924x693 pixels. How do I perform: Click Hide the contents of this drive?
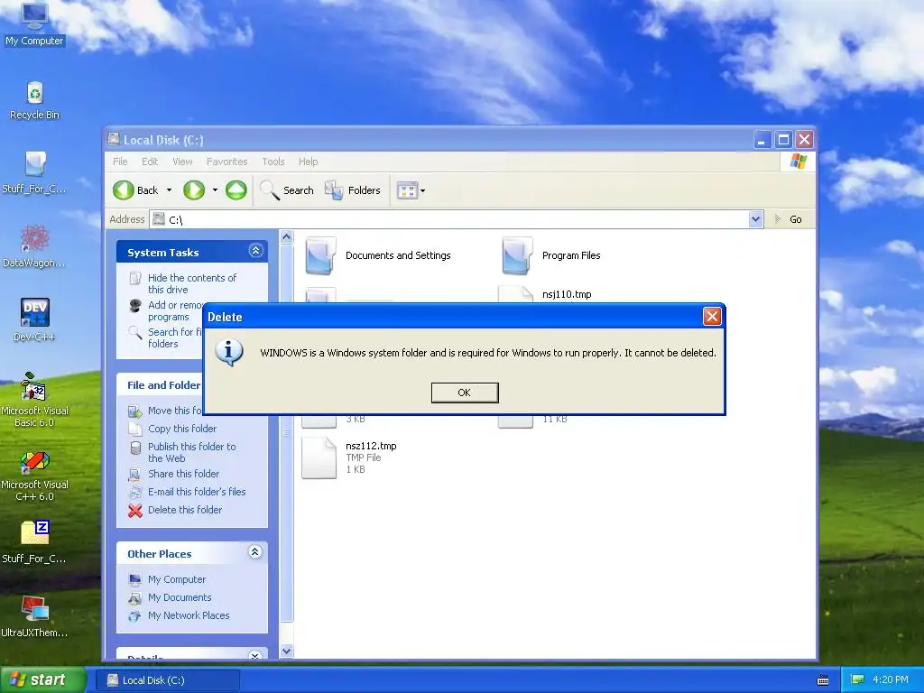[x=191, y=283]
